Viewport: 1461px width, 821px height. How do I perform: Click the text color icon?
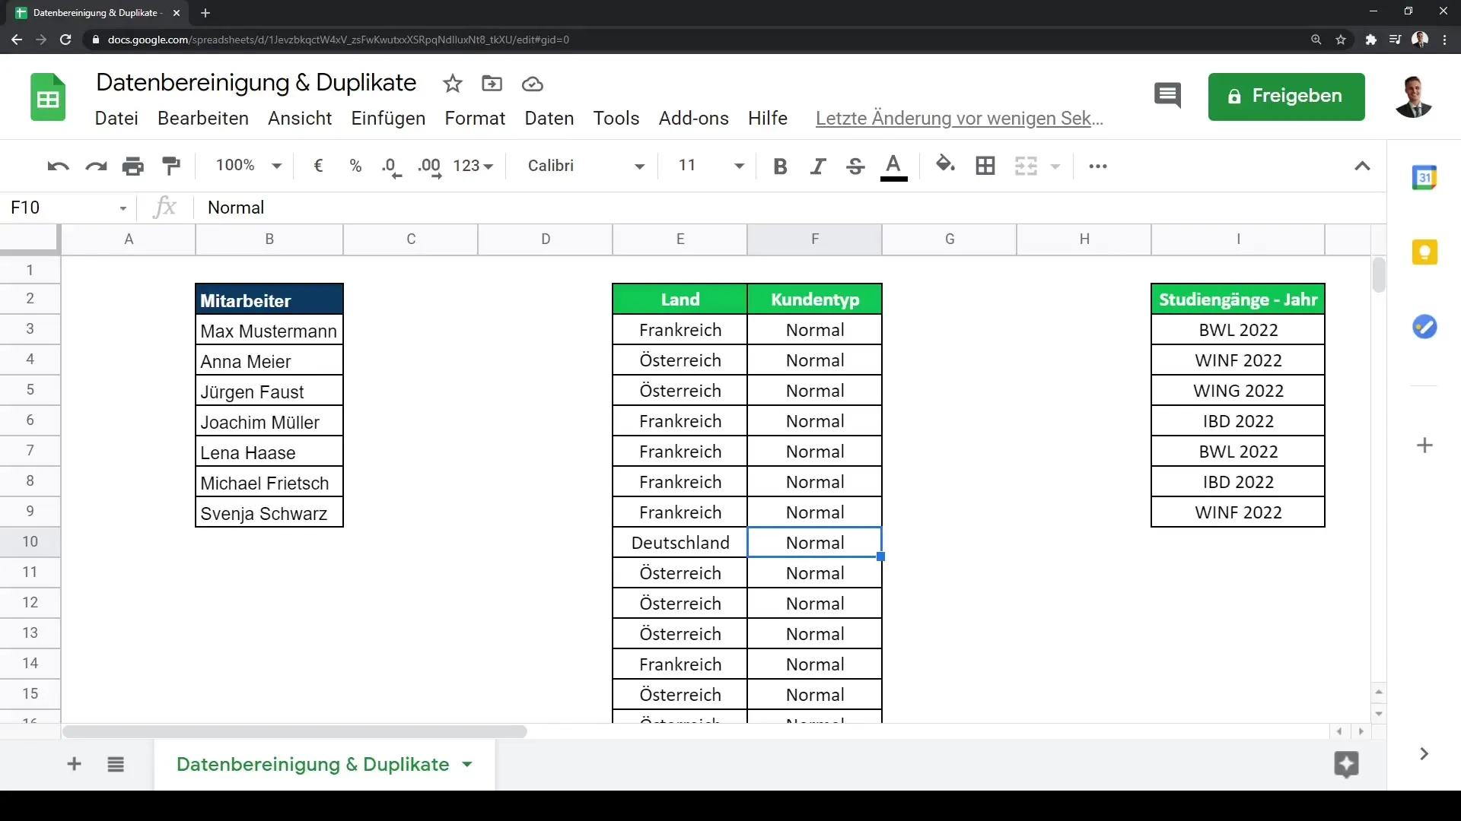(892, 166)
